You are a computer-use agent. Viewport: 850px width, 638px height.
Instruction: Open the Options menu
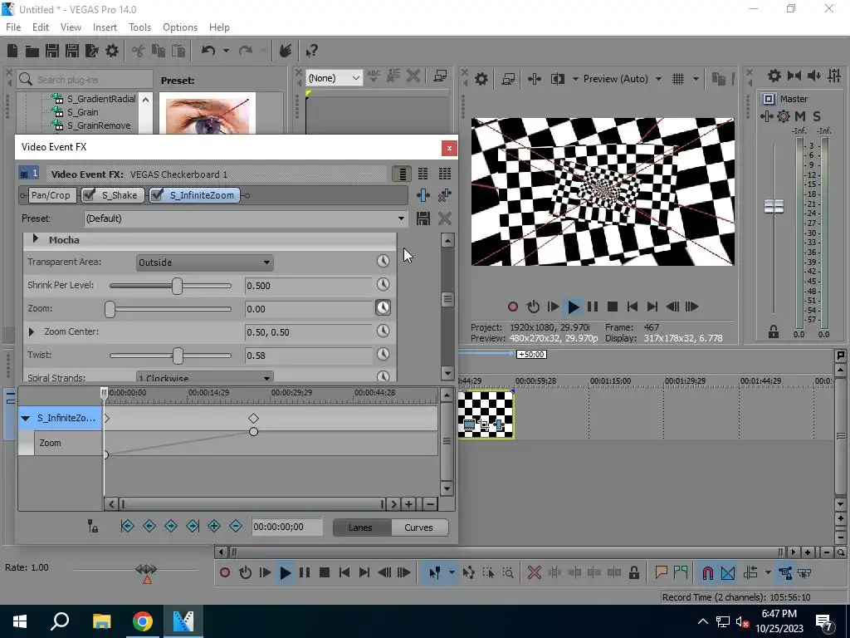(180, 27)
